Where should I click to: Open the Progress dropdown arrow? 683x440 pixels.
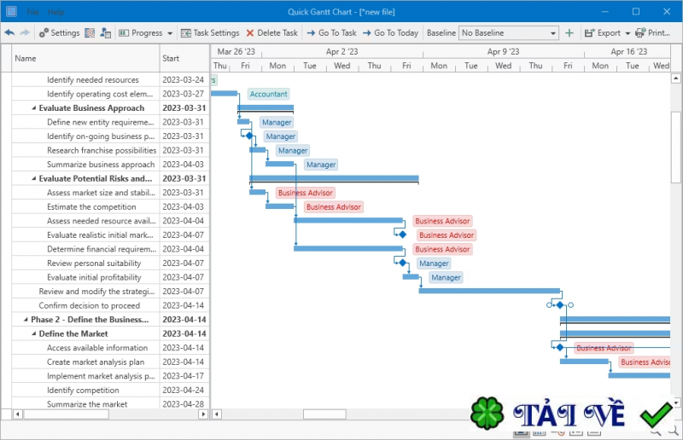point(170,33)
